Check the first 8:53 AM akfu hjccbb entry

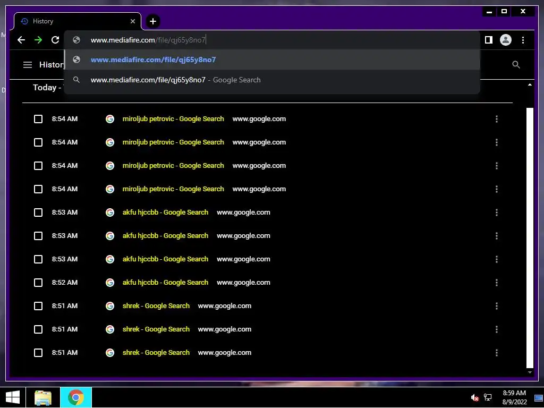point(38,212)
